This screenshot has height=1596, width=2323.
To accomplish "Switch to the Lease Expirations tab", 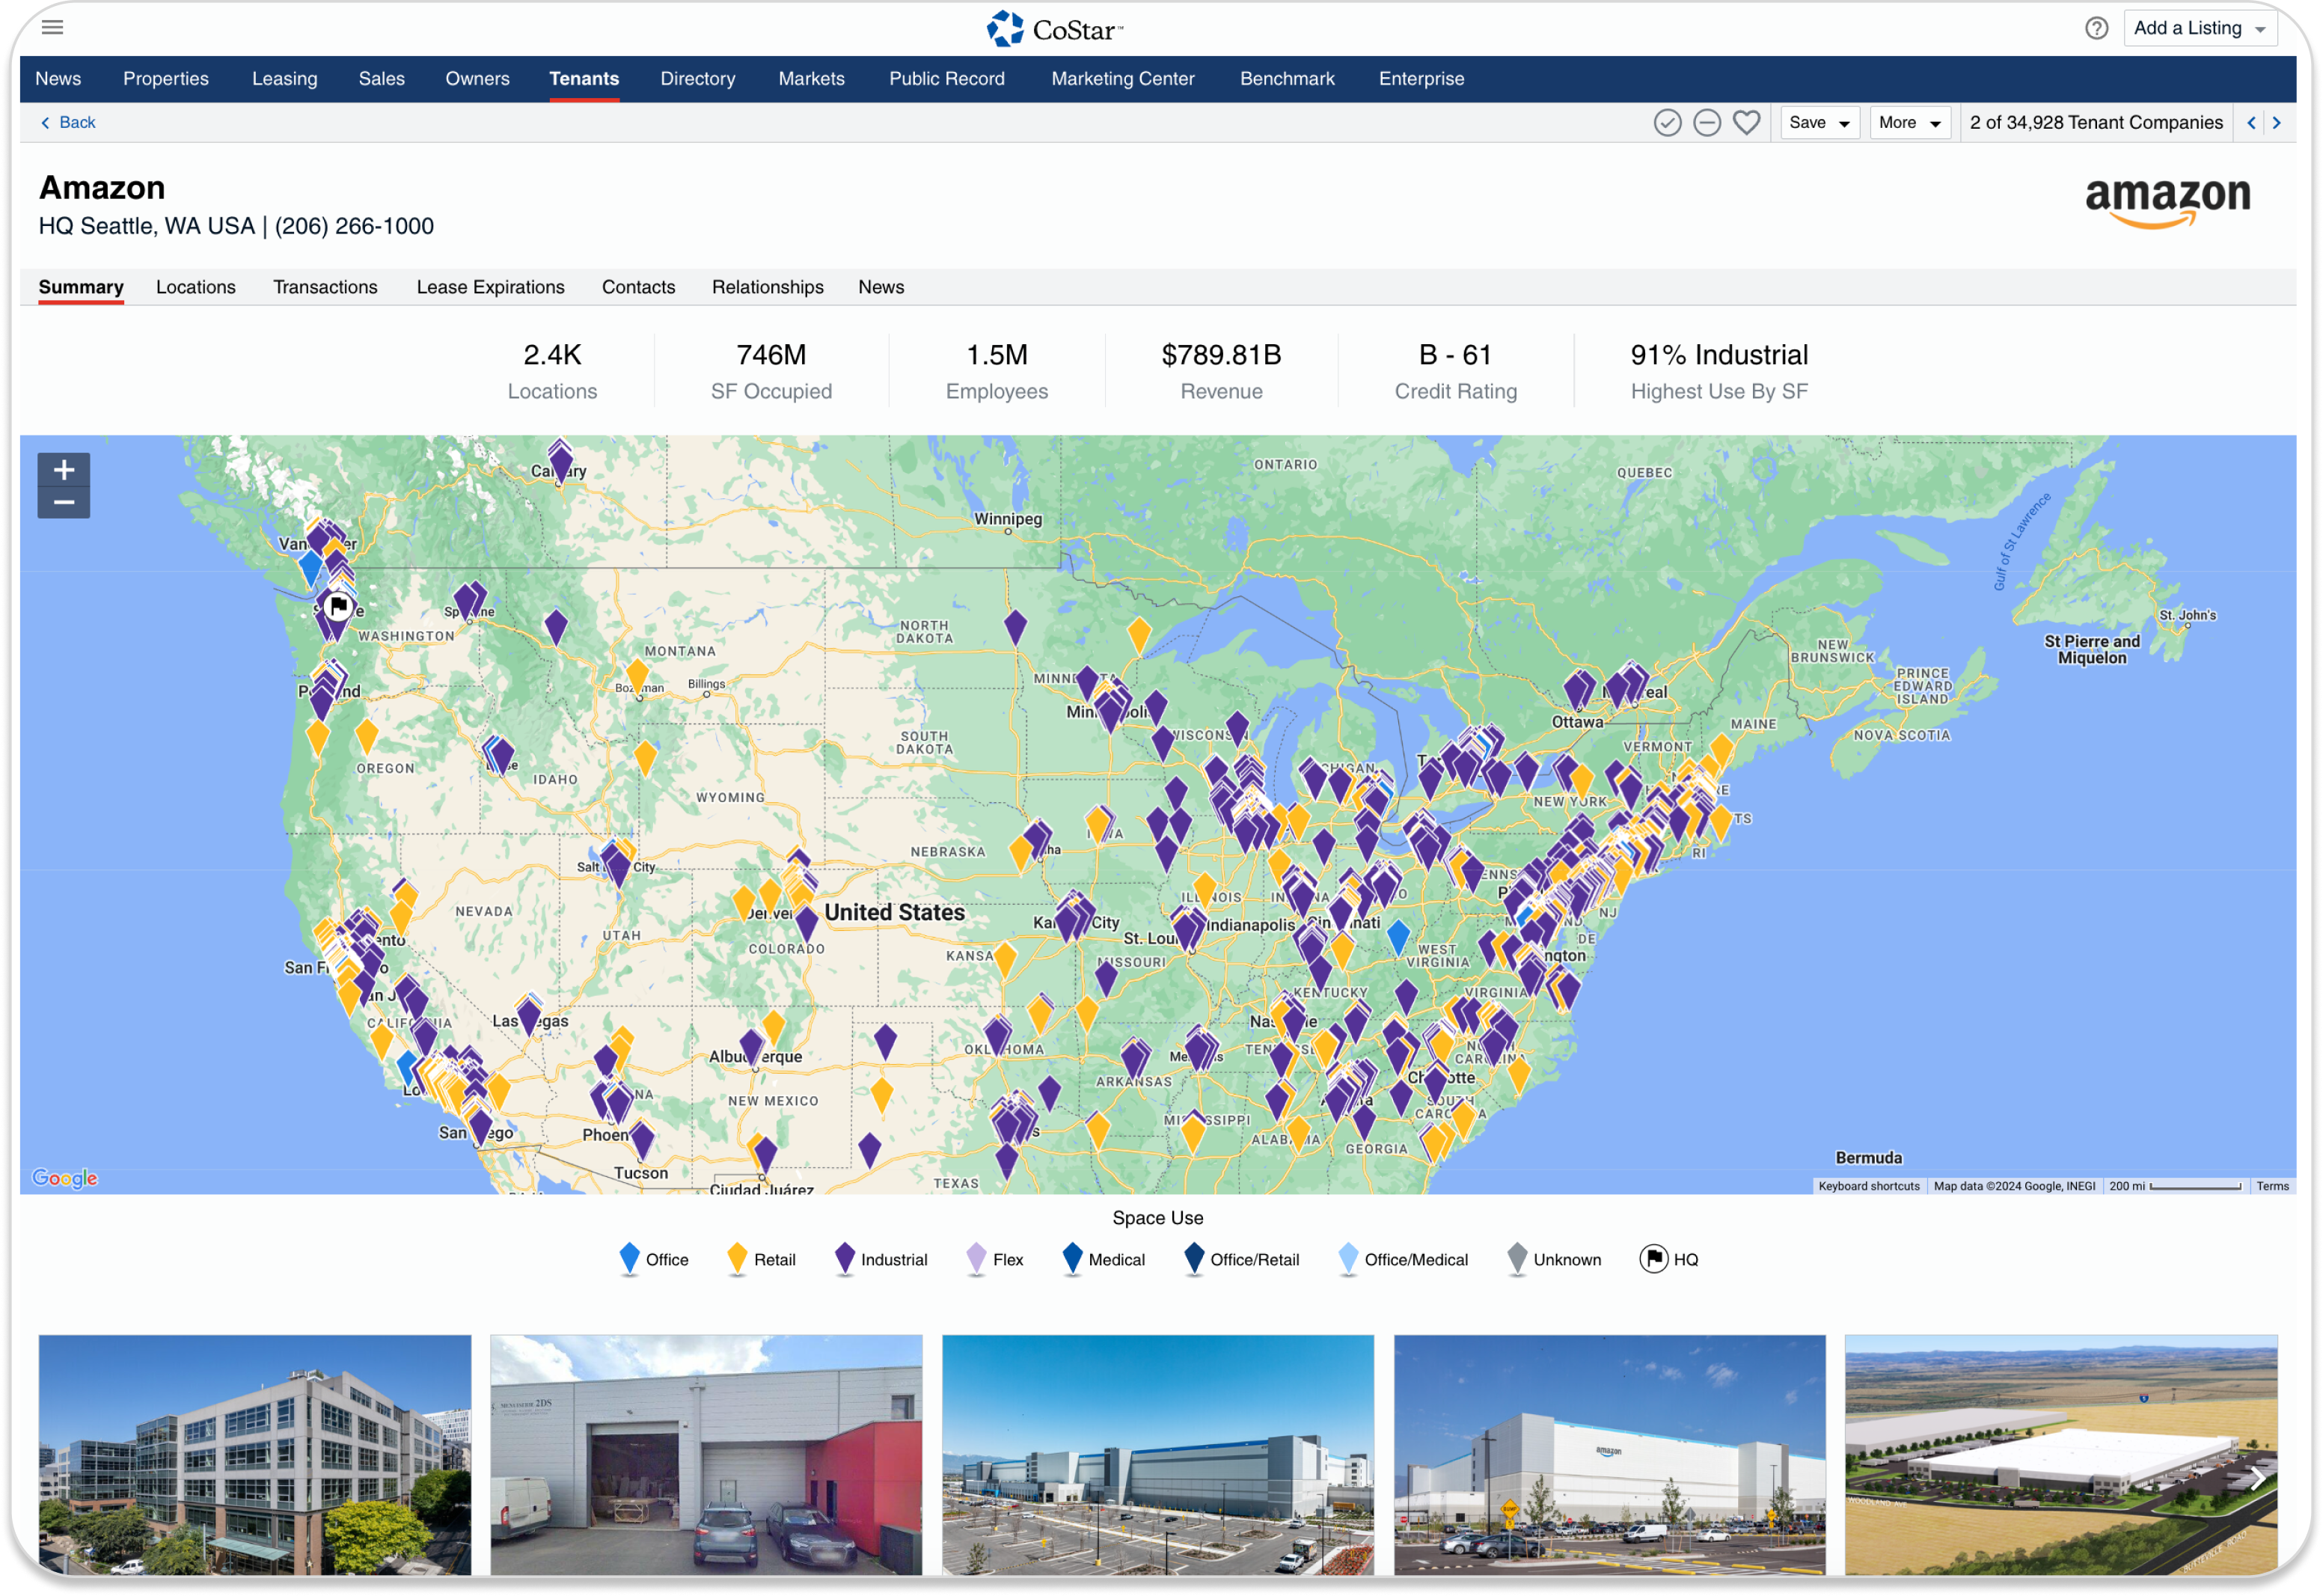I will click(x=490, y=287).
